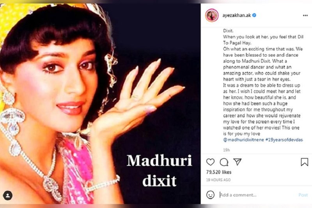Screen dimensions: 312x208
Task: Open the #19yearsofdevdas hashtag
Action: tap(284, 140)
